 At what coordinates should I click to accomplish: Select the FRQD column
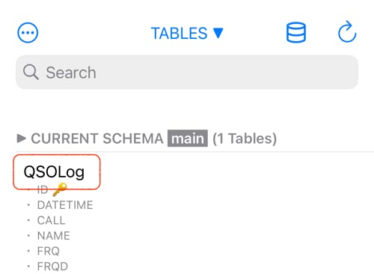coord(52,267)
